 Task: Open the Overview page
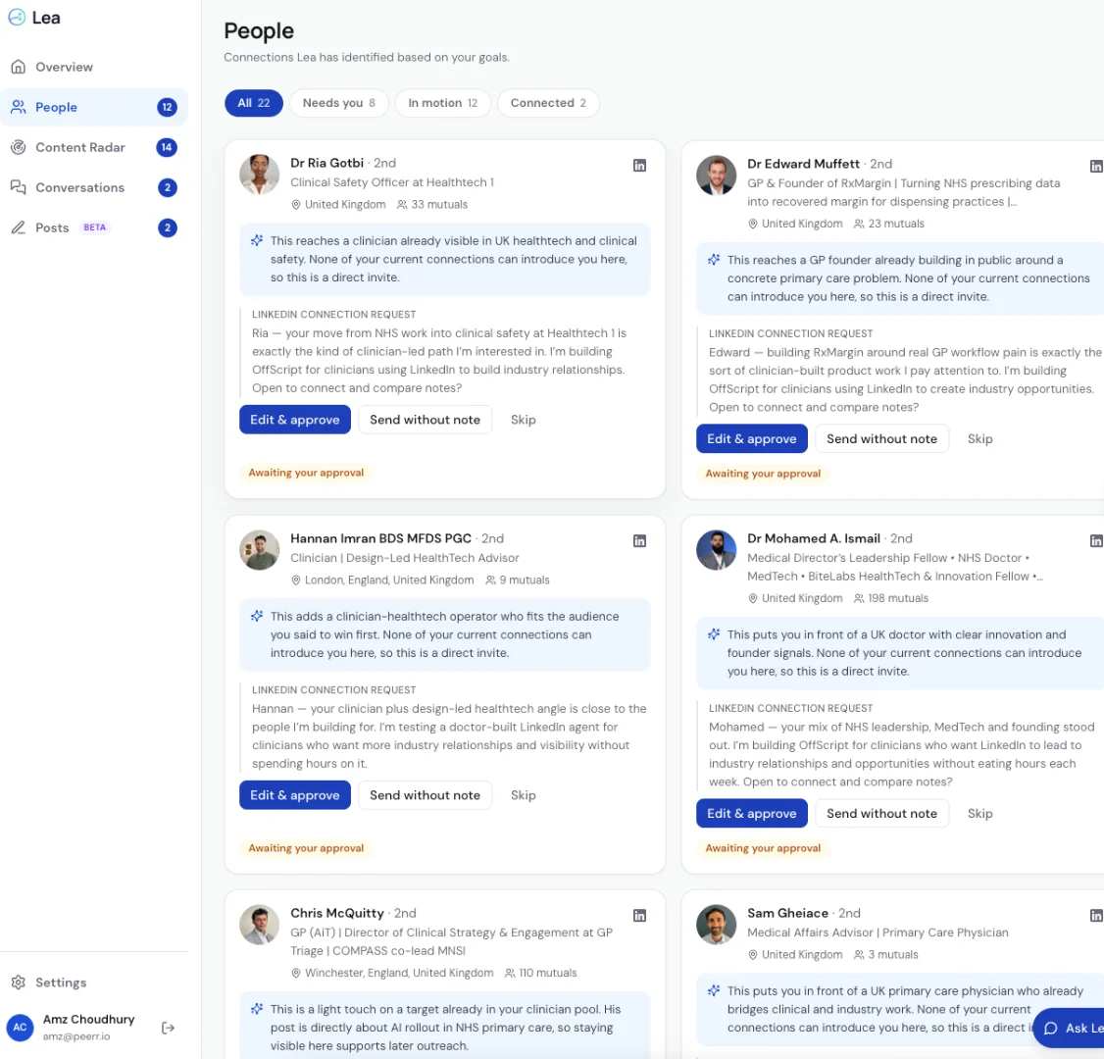point(94,67)
